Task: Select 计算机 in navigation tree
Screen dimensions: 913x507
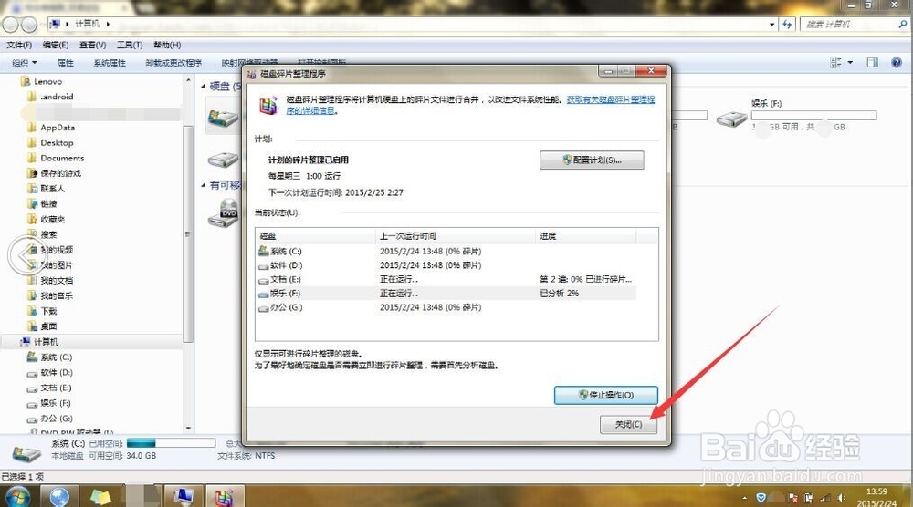Action: (x=46, y=341)
